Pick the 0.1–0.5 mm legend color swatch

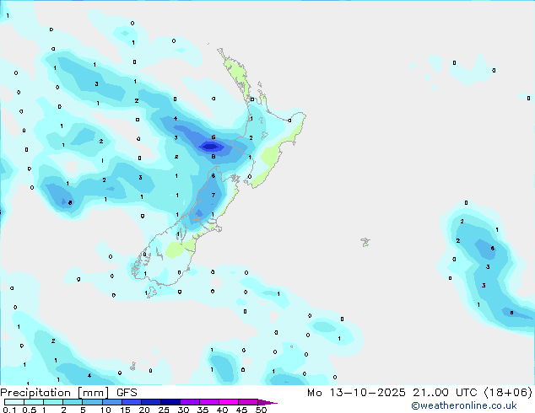14,402
